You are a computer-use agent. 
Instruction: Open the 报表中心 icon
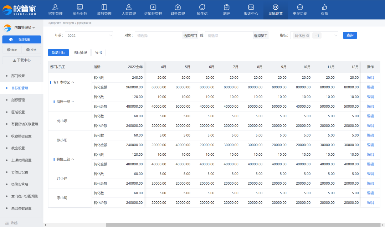[251, 7]
